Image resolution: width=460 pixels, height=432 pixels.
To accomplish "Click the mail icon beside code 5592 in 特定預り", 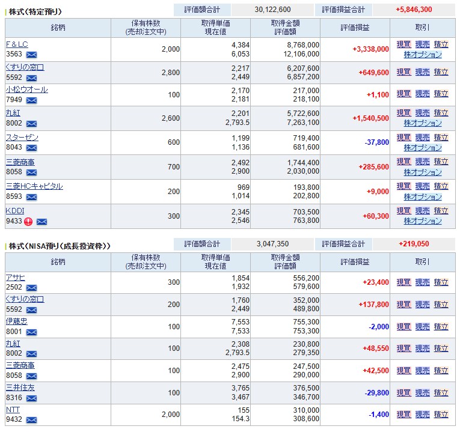I will (x=31, y=78).
